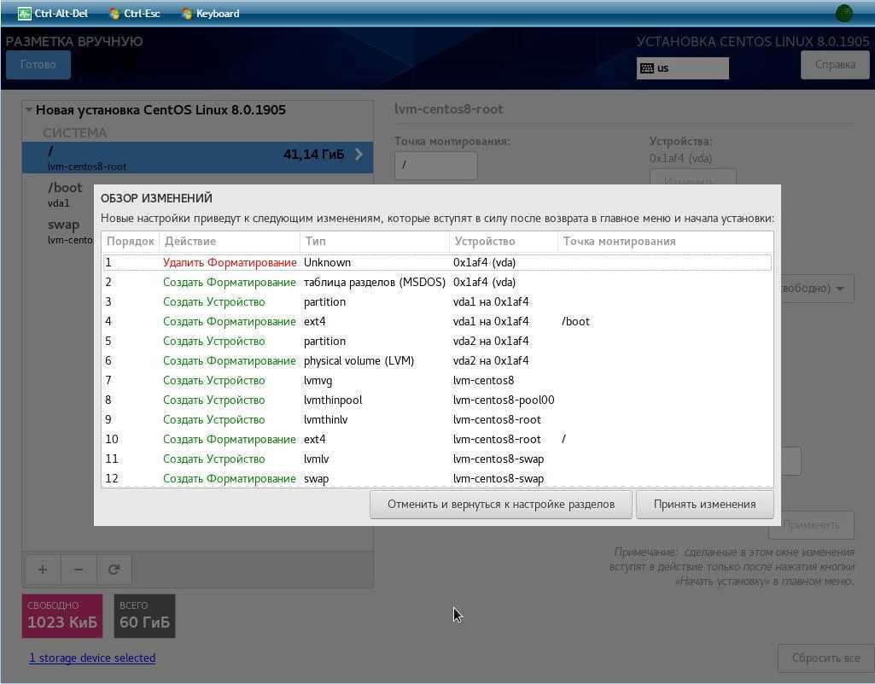Click the Ctrl-Alt-Del toolbar button

(52, 14)
